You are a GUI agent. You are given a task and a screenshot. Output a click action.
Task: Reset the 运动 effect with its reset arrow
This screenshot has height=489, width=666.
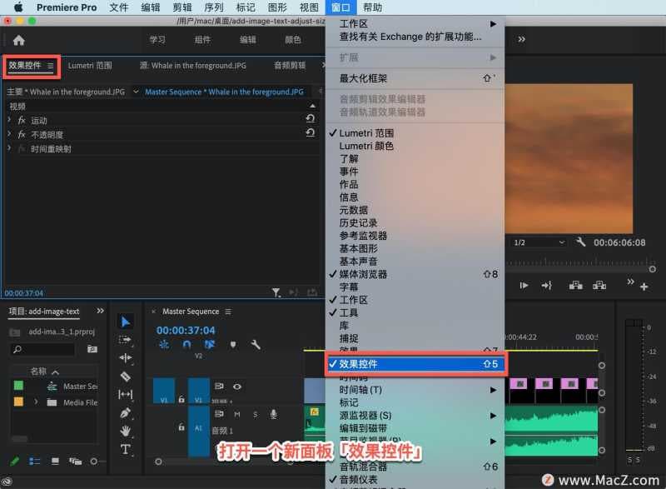coord(311,117)
